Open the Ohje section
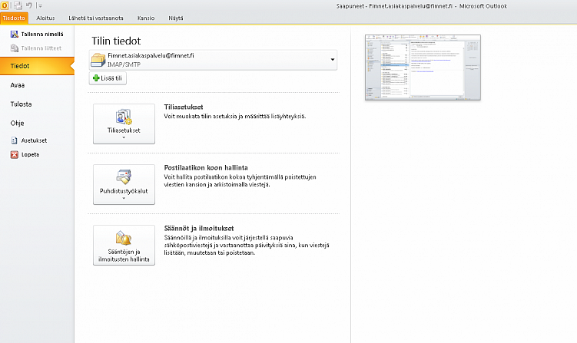The width and height of the screenshot is (577, 343). tap(18, 123)
